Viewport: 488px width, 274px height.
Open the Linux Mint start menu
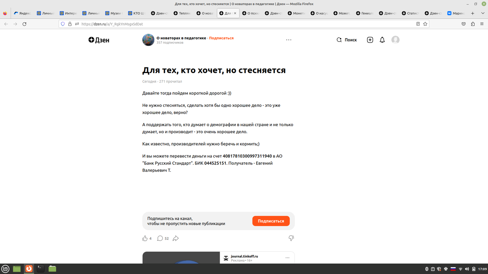point(6,268)
